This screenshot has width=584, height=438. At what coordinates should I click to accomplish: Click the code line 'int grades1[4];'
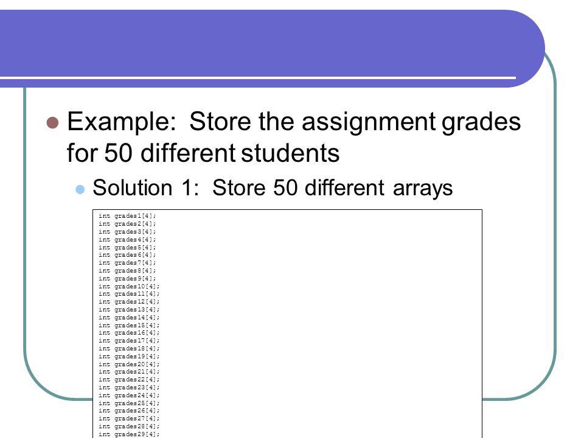(x=127, y=215)
